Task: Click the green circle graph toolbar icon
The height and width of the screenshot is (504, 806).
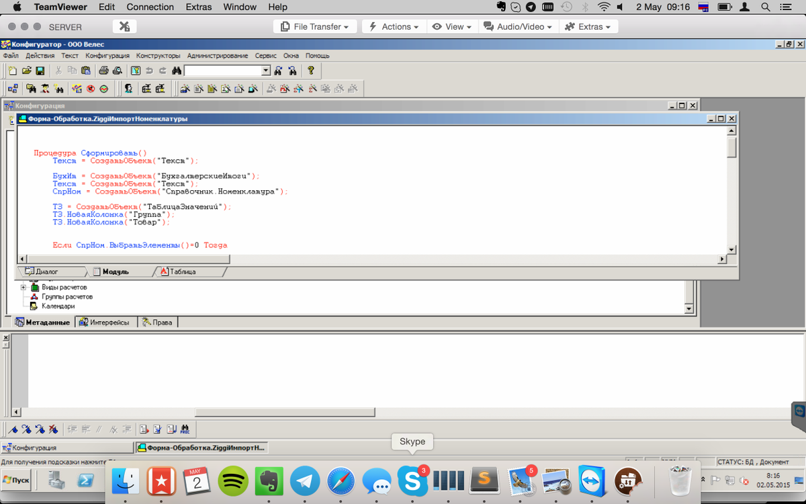Action: point(104,89)
